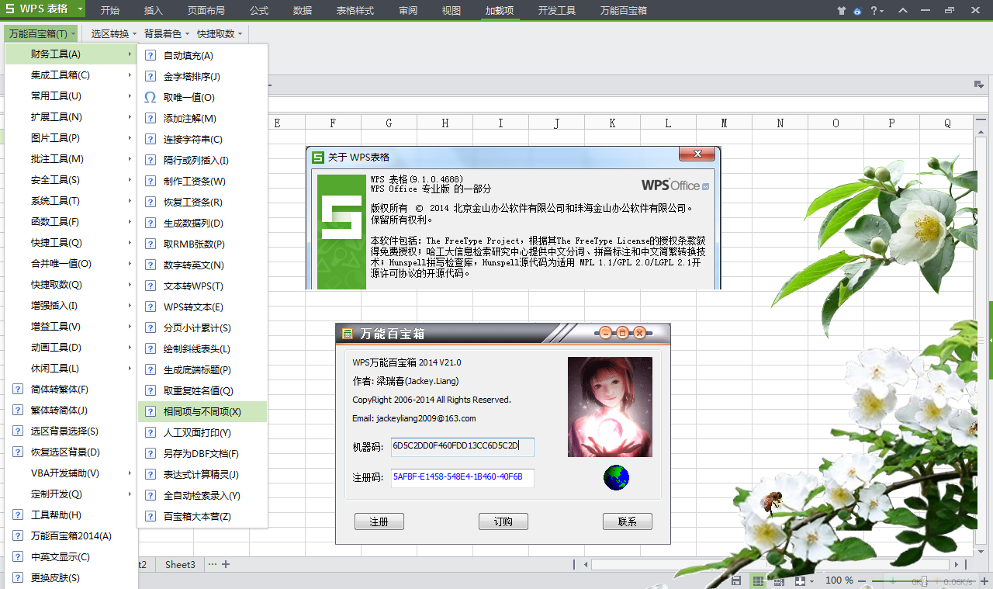993x589 pixels.
Task: Open the Sheet3 worksheet tab
Action: tap(180, 564)
